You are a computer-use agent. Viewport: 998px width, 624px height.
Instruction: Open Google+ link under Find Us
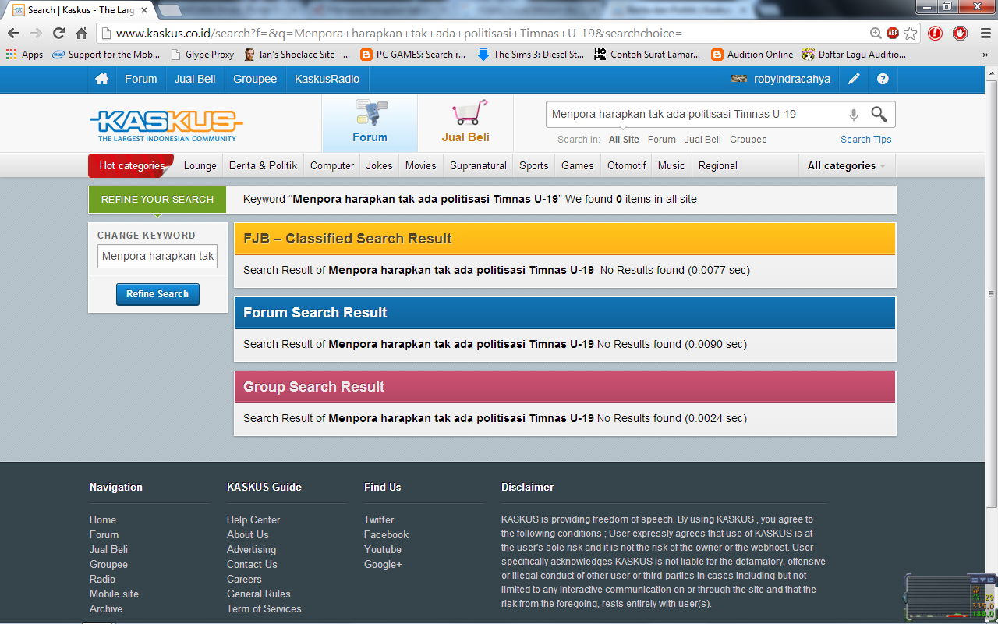pyautogui.click(x=383, y=565)
